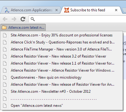
Task: Open the Atlence Click'n Study Questions-Réponses entry
Action: click(61, 42)
